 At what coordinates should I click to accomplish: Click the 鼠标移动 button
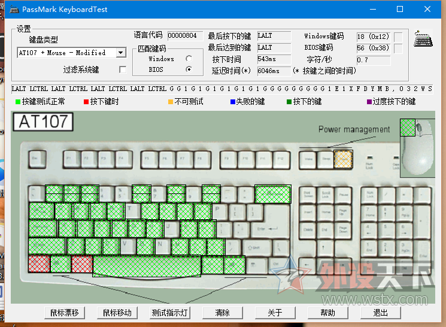[x=117, y=313]
